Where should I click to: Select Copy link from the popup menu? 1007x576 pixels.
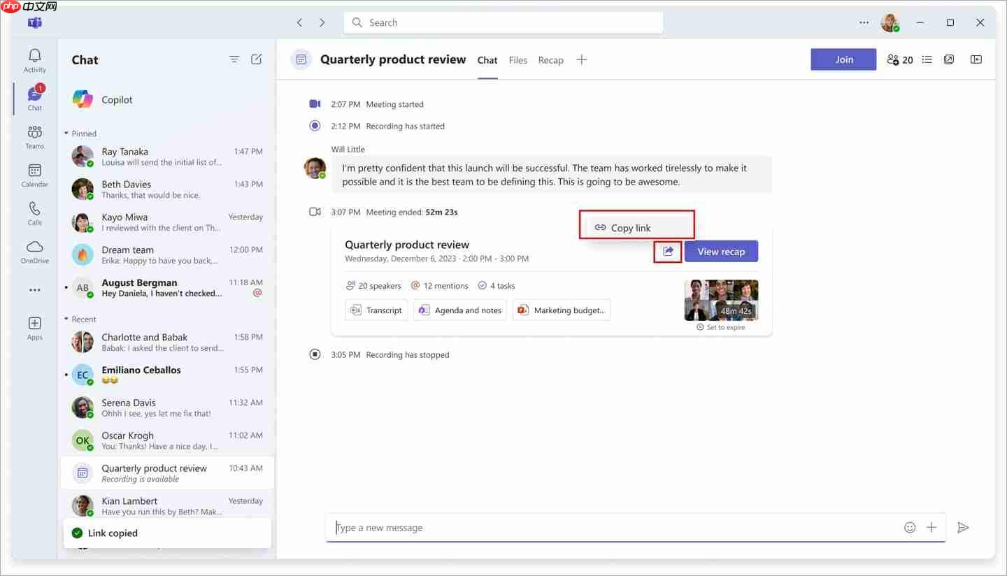click(631, 228)
